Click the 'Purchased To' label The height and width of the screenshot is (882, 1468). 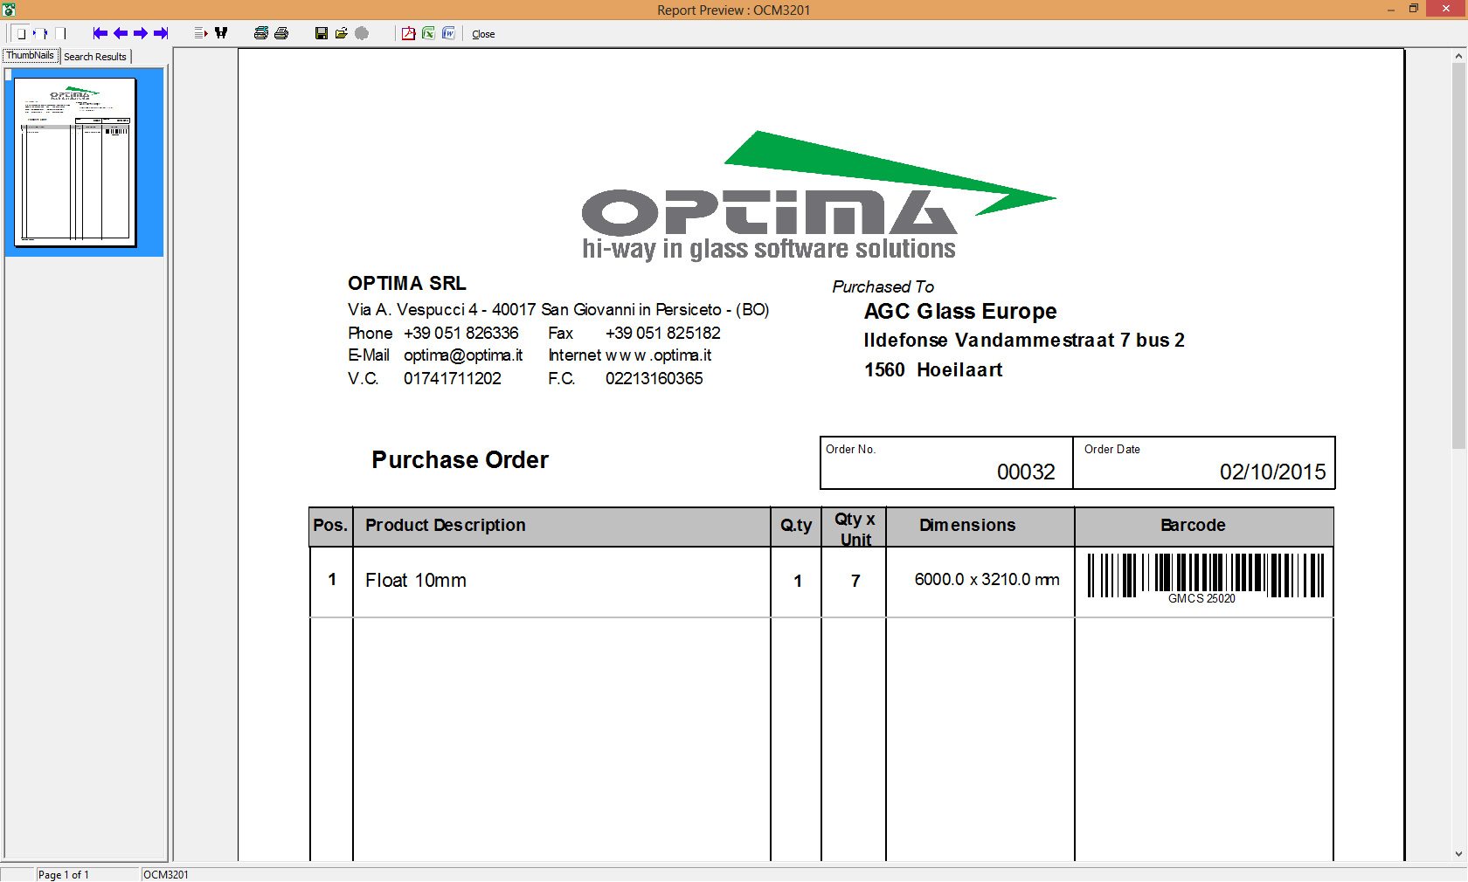click(x=883, y=286)
